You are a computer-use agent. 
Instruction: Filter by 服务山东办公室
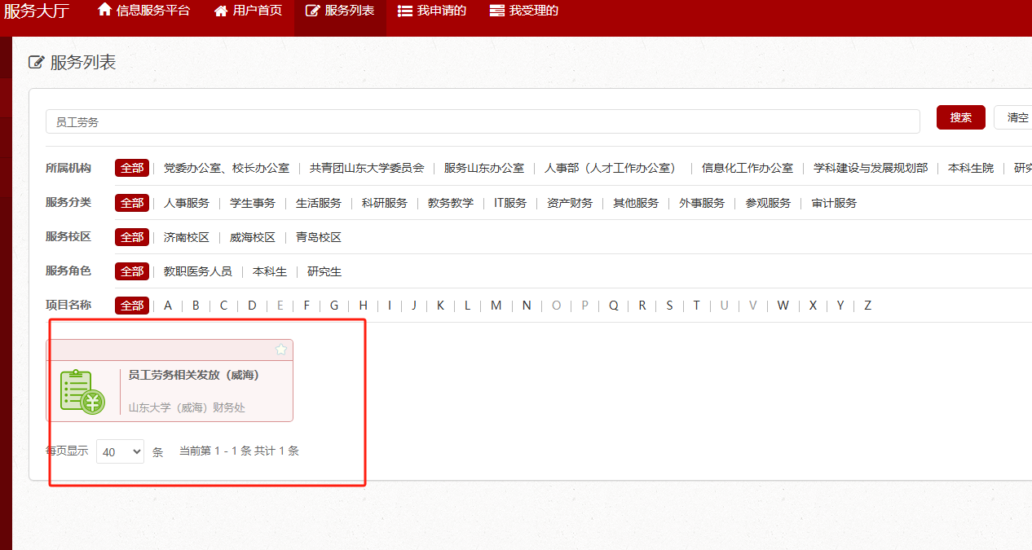tap(484, 168)
